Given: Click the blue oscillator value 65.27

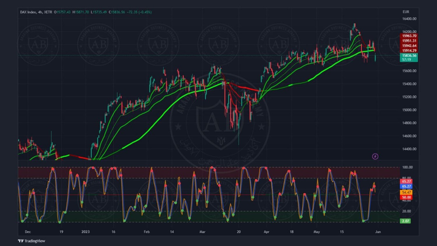Looking at the screenshot, I should click(406, 186).
